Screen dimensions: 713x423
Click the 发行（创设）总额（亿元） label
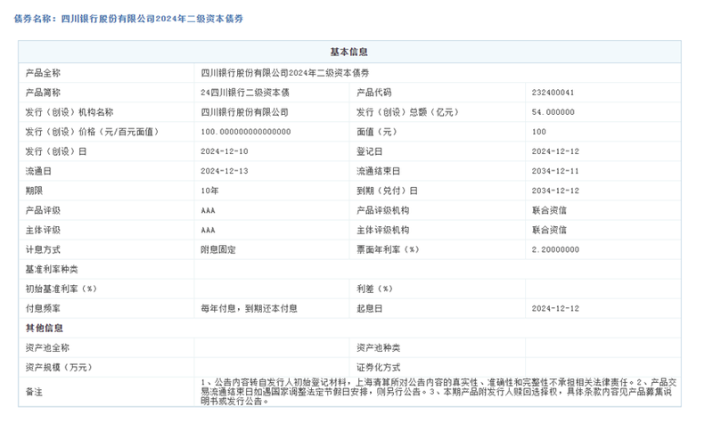click(x=407, y=112)
